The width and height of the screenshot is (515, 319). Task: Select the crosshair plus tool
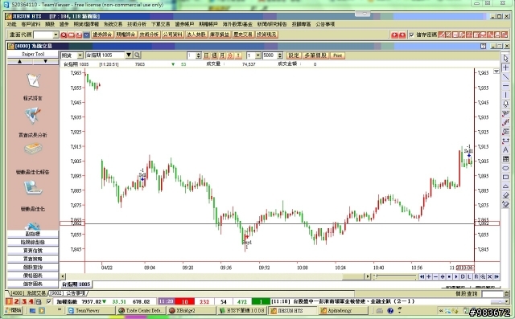tap(505, 67)
